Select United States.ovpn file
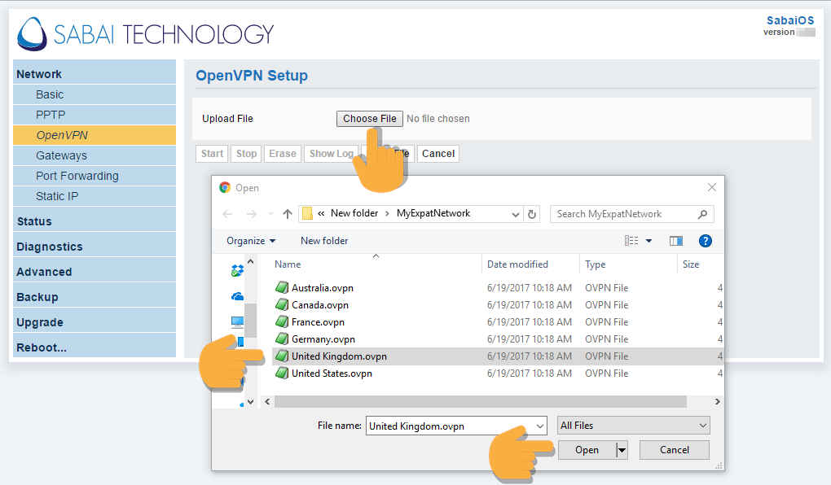Screen dimensions: 831x485 332,374
